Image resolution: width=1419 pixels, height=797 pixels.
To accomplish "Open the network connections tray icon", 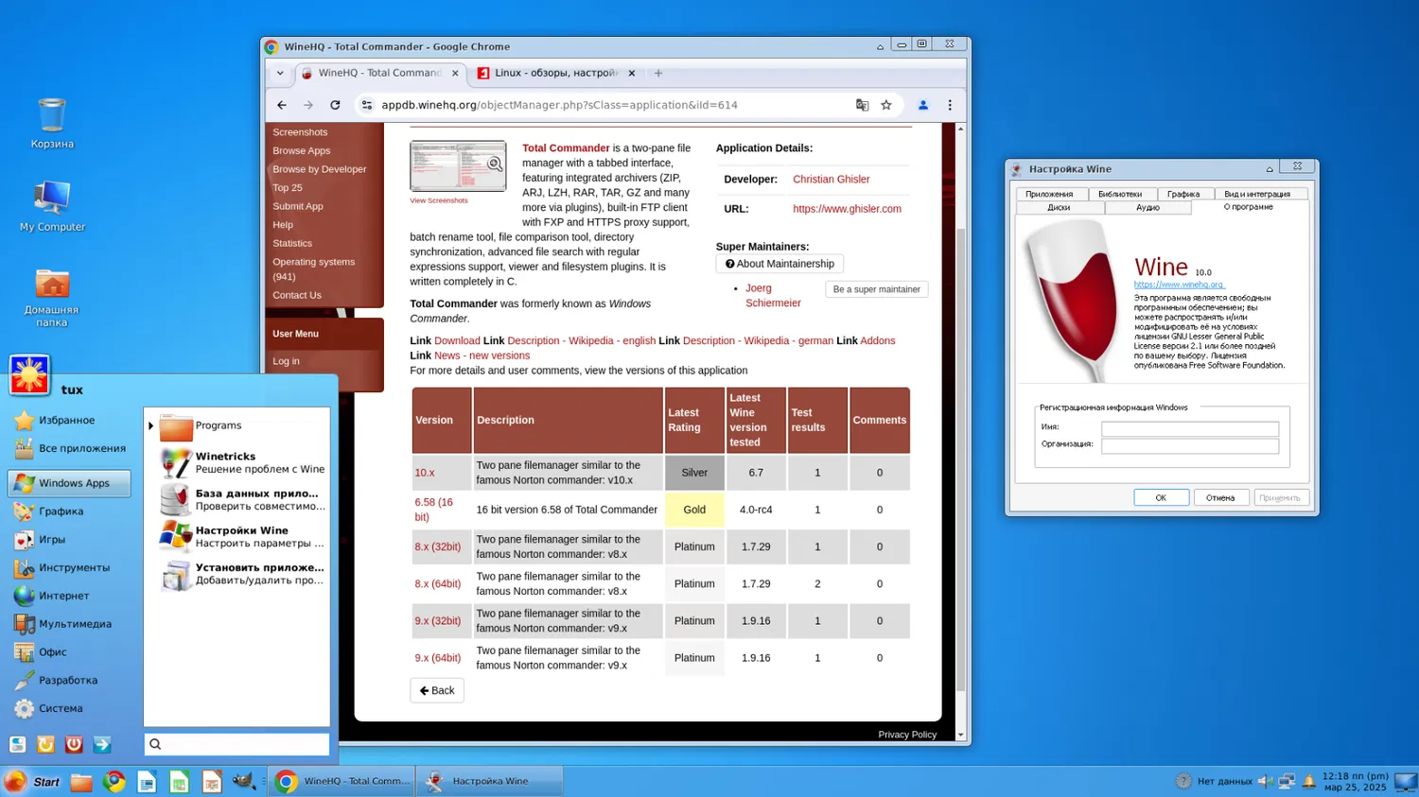I will coord(1287,781).
